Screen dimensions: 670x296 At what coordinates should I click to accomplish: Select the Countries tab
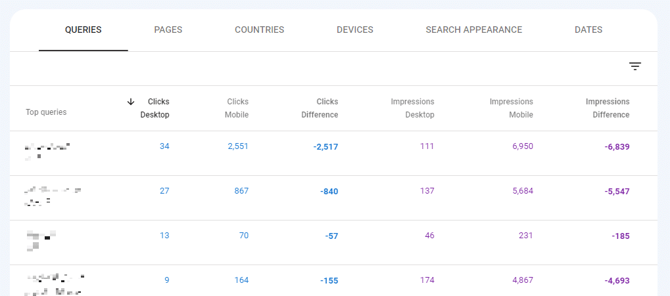[259, 30]
